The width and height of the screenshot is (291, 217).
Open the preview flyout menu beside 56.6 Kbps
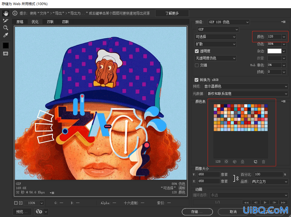click(52, 193)
